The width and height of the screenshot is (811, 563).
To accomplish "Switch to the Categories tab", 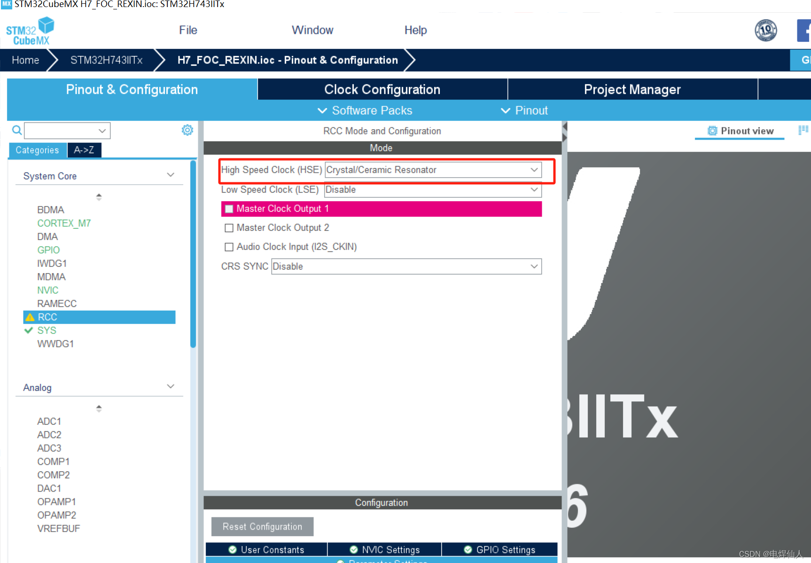I will pos(38,150).
